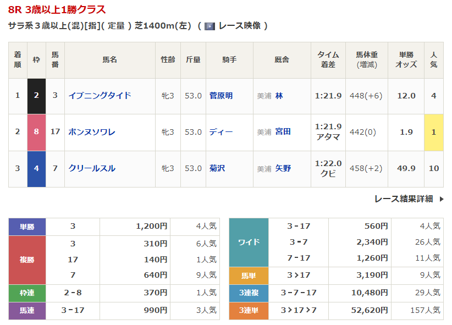Expand レース結果詳細 arrow
The height and width of the screenshot is (325, 452).
441,199
